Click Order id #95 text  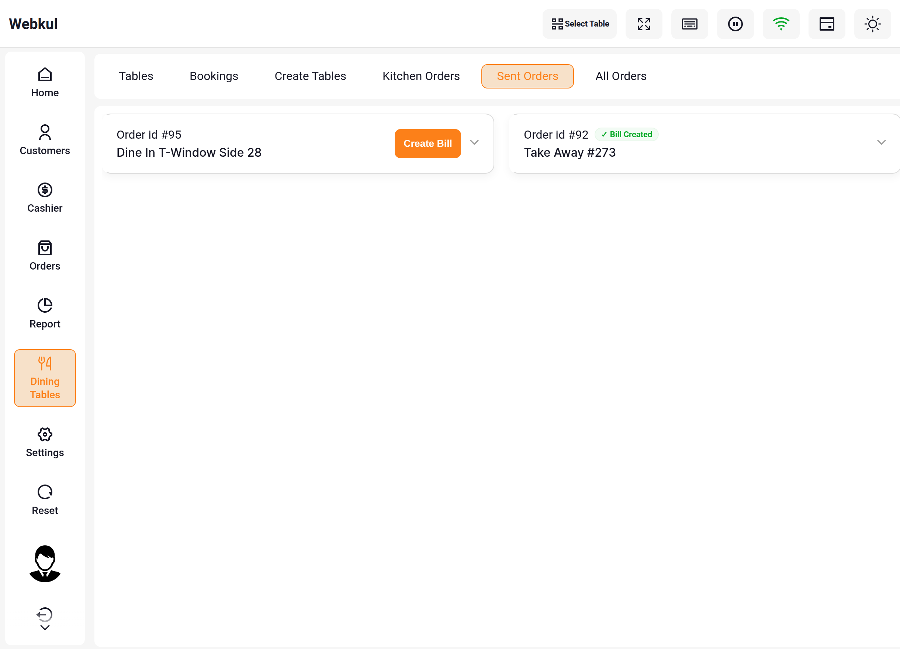coord(149,135)
